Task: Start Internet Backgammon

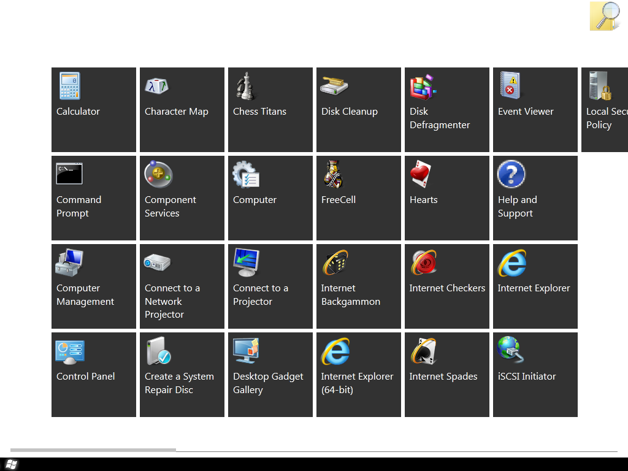Action: pos(358,286)
